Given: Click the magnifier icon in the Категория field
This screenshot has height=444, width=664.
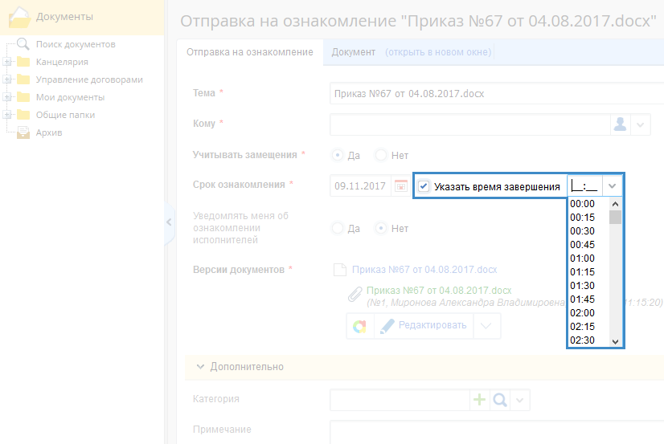Looking at the screenshot, I should point(499,399).
